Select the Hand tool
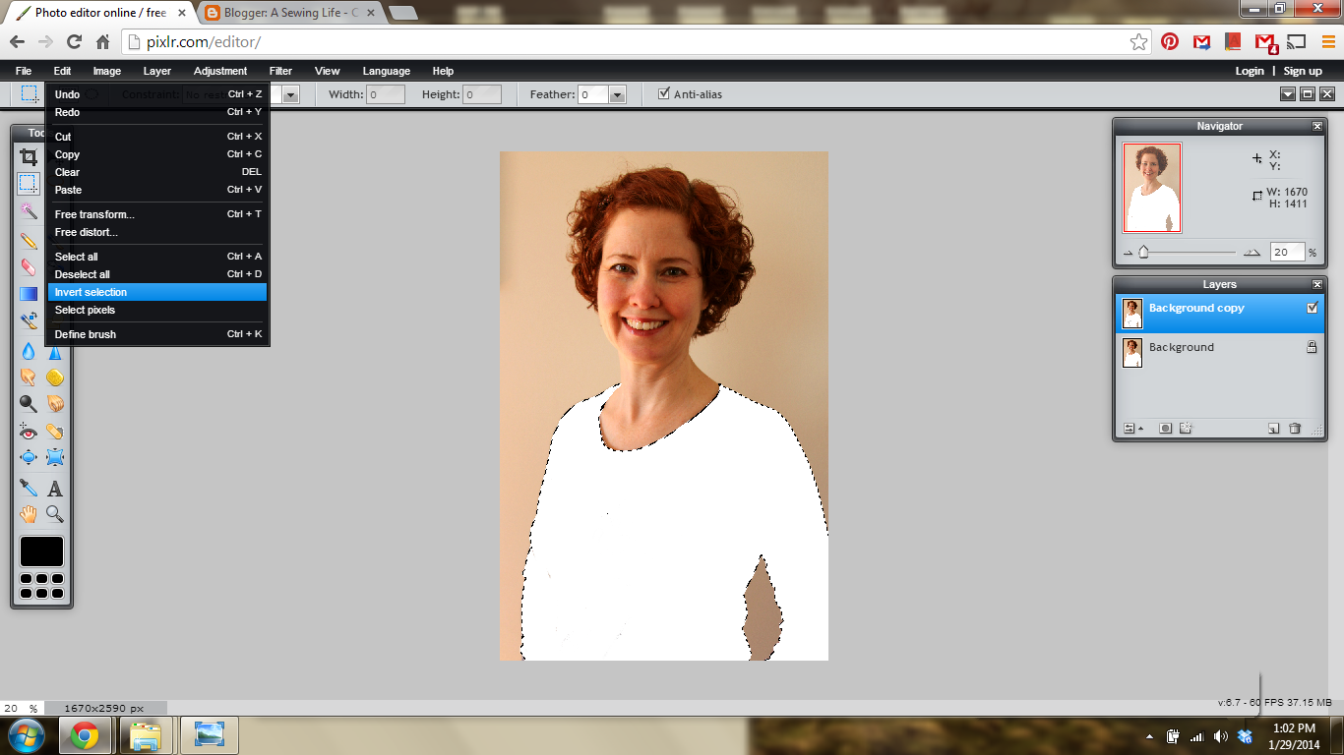The width and height of the screenshot is (1344, 755). coord(29,513)
